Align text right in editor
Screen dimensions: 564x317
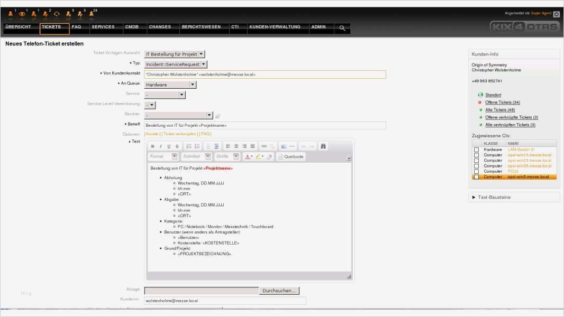(244, 146)
